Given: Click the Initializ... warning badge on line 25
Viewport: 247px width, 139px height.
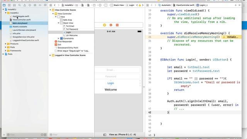Looking at the screenshot, I should coord(231,37).
